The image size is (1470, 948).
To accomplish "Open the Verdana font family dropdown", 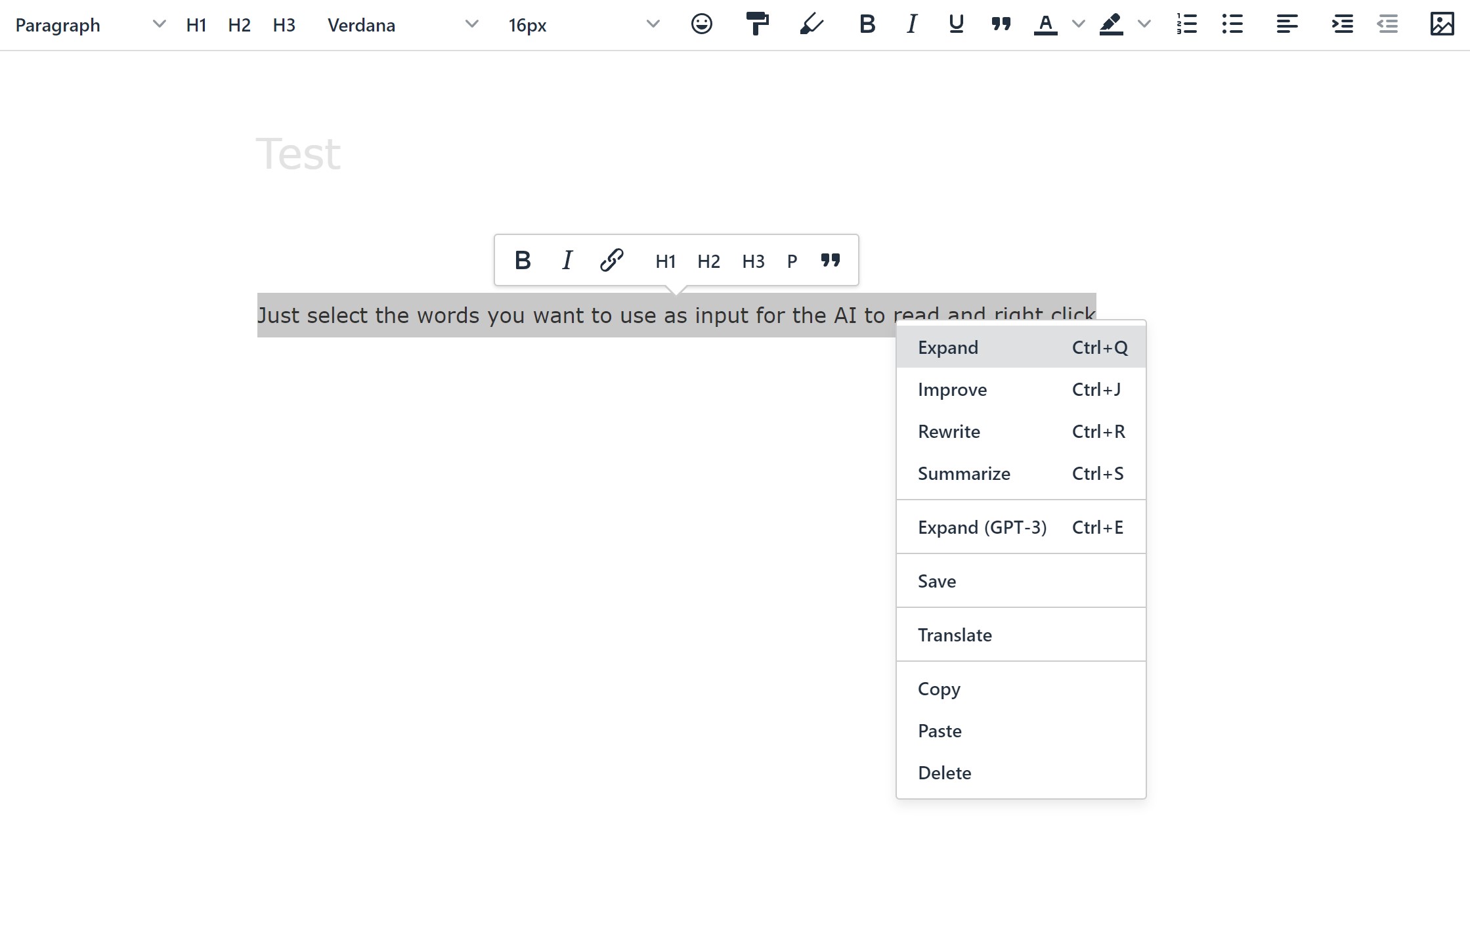I will (402, 25).
